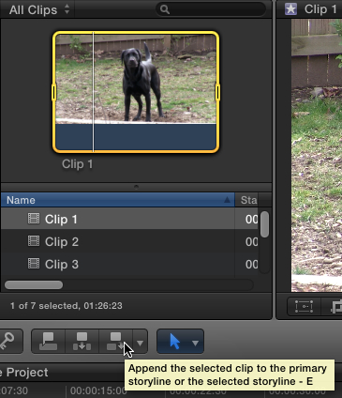Select the Clip 2 row in the list
342x398 pixels.
(129, 241)
